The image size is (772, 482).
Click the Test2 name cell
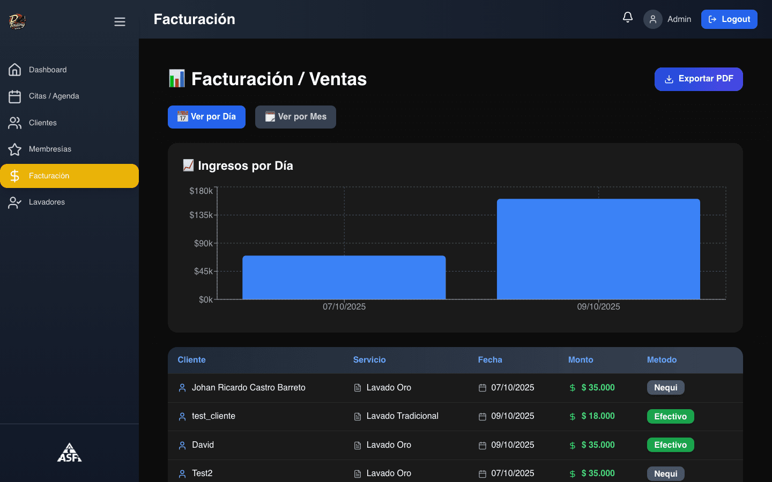click(x=202, y=473)
